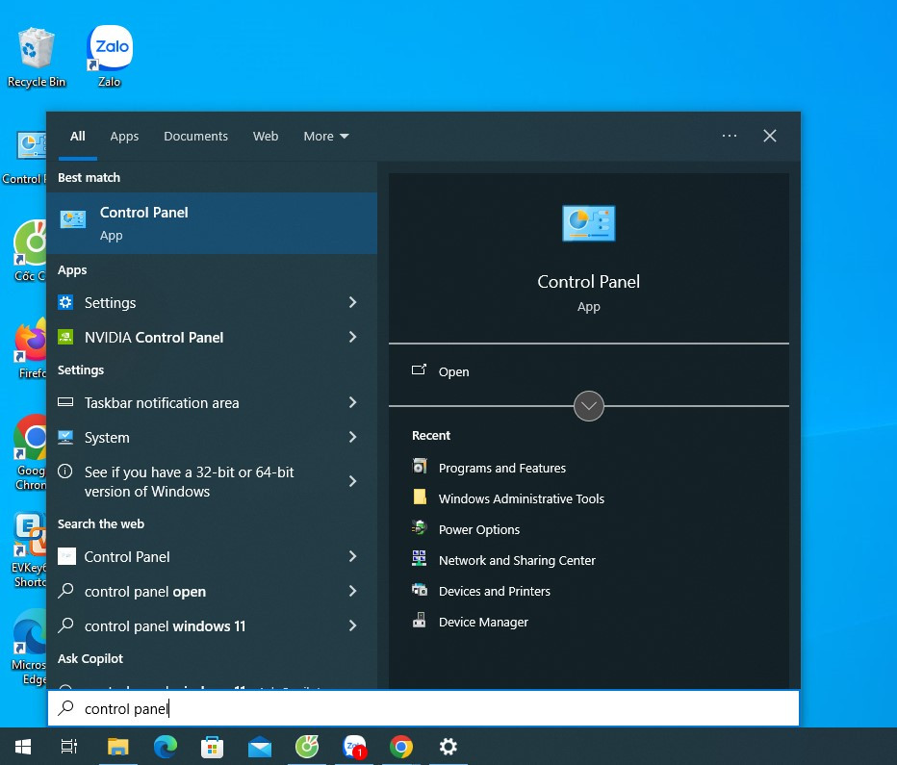Launch Microsoft Edge from the taskbar
897x765 pixels.
pos(166,747)
